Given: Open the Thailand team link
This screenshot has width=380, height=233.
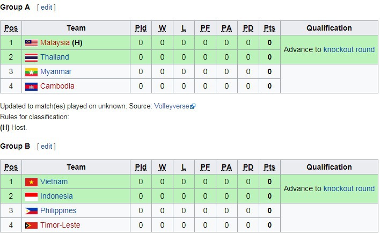Looking at the screenshot, I should [x=55, y=57].
